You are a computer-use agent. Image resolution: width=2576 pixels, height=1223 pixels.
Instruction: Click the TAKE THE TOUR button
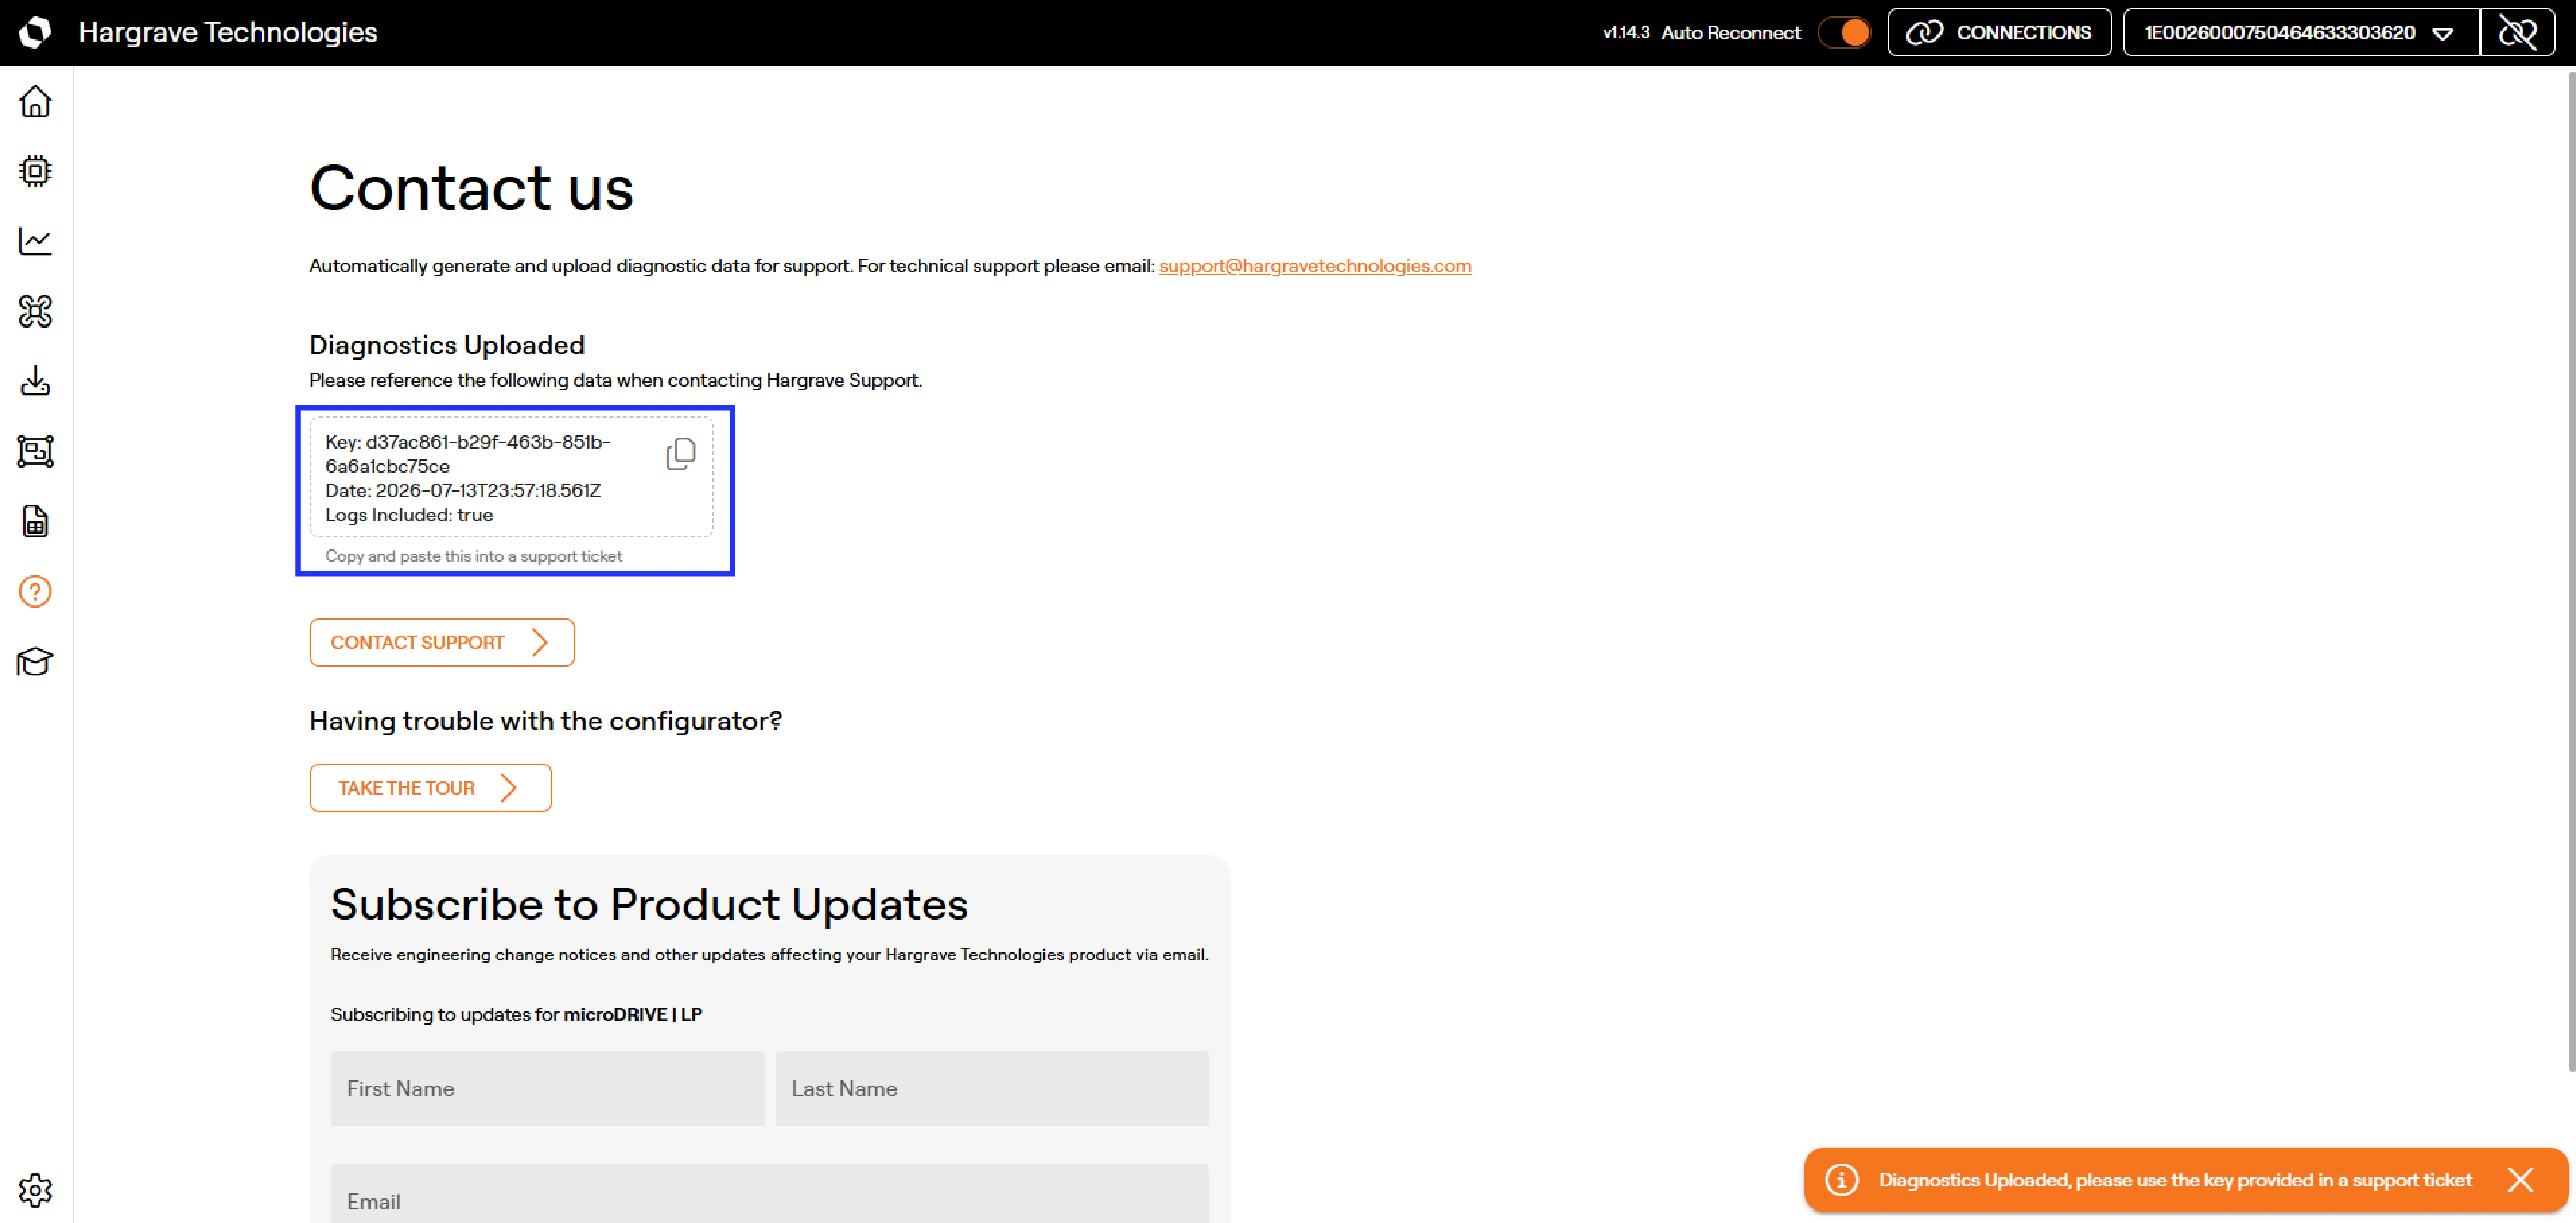click(430, 788)
